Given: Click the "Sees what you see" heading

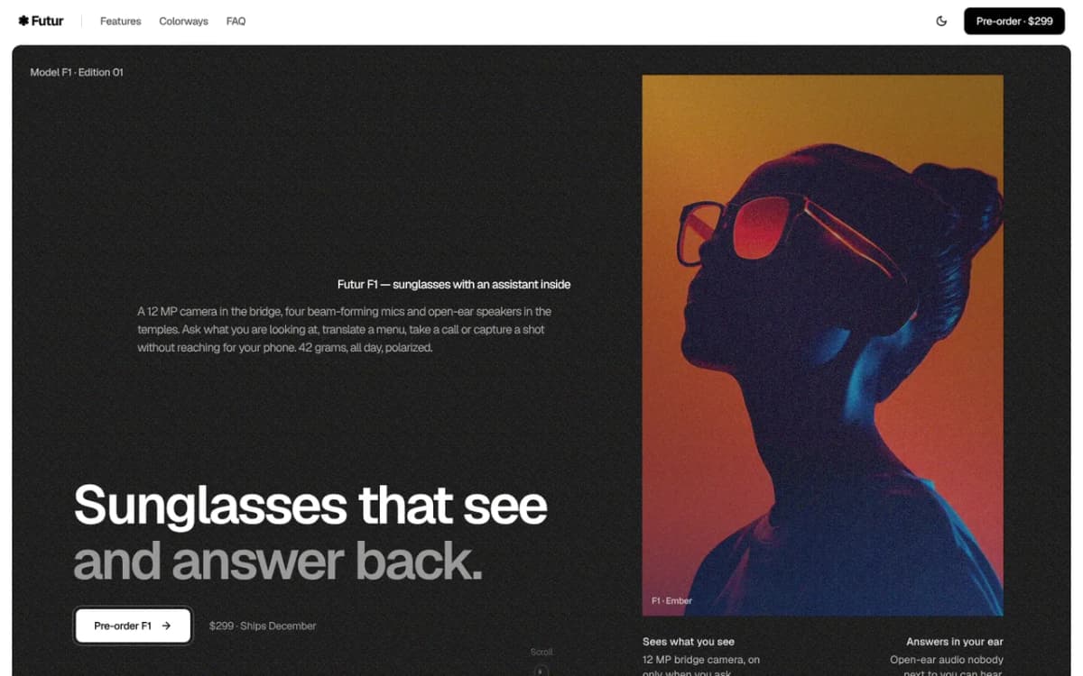Looking at the screenshot, I should pos(689,642).
